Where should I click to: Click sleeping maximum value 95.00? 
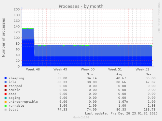point(151,78)
